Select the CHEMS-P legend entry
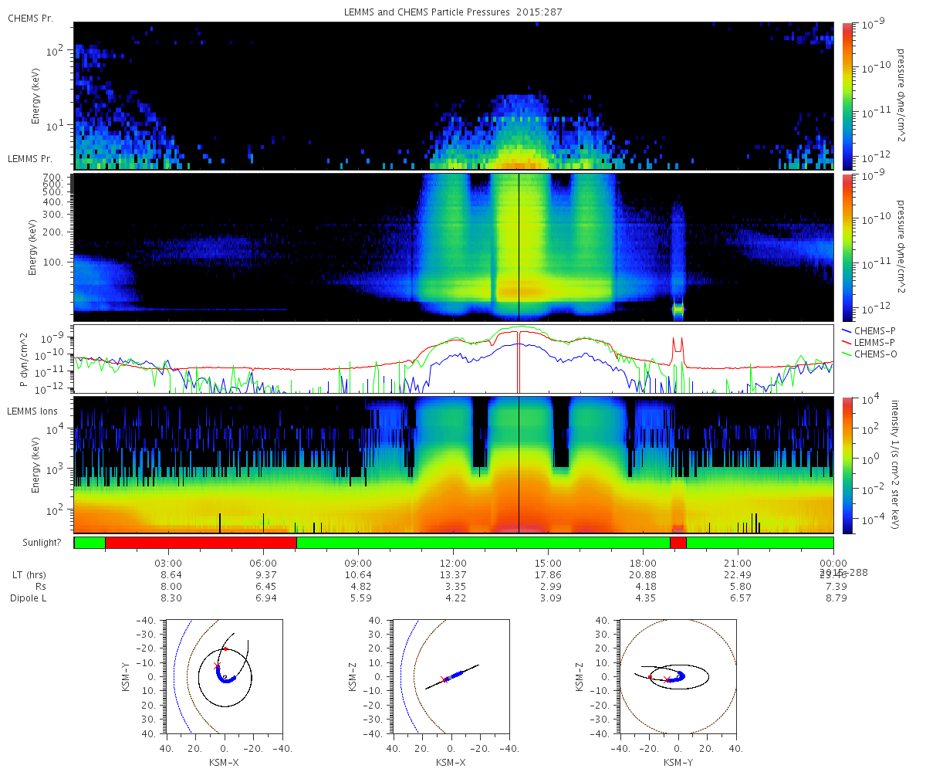This screenshot has width=926, height=772. pyautogui.click(x=867, y=330)
